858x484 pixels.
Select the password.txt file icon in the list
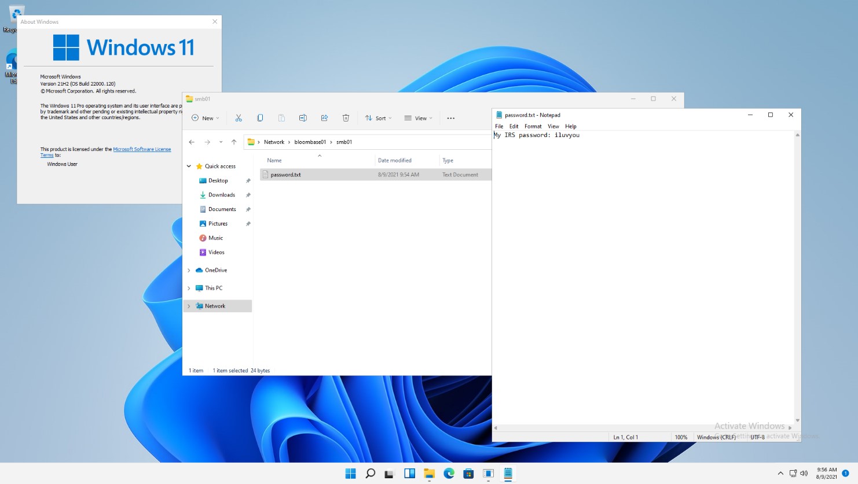(x=265, y=175)
